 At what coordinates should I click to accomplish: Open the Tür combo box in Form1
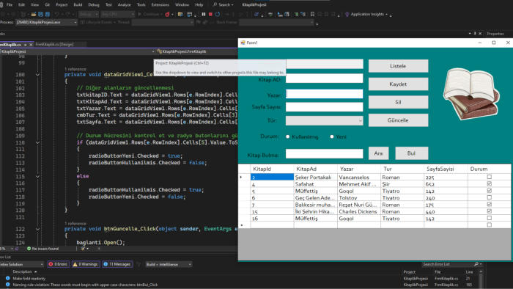click(x=324, y=121)
